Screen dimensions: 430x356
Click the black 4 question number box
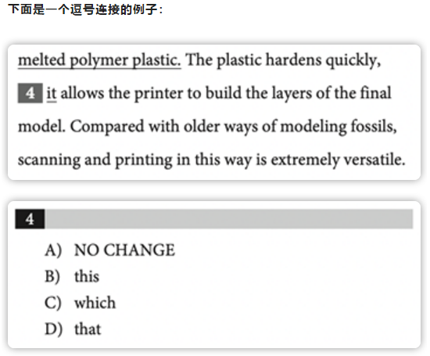pos(30,219)
